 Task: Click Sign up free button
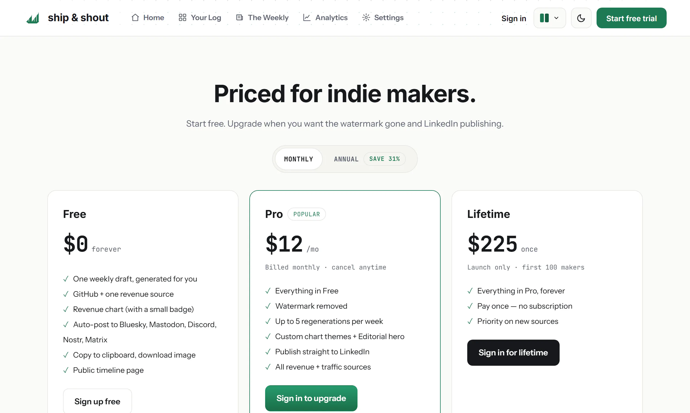pyautogui.click(x=97, y=401)
